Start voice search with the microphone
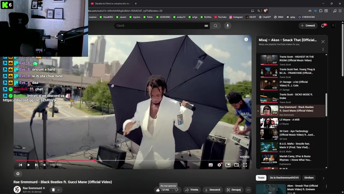The image size is (344, 194). click(228, 26)
